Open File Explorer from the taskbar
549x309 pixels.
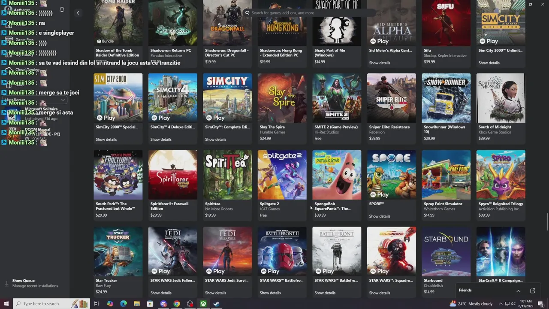pos(137,304)
